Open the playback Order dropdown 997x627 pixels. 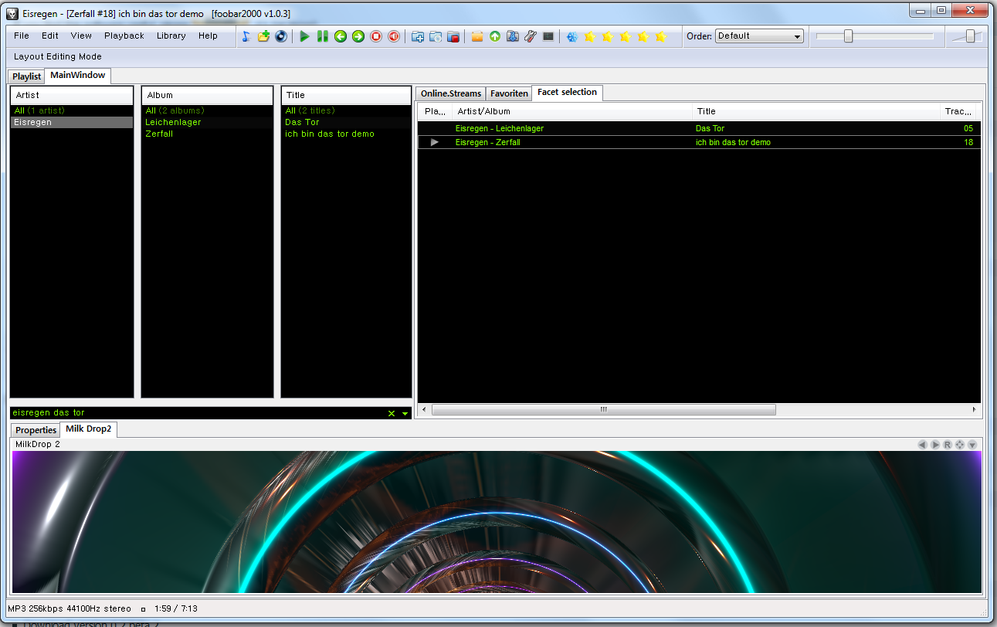point(759,36)
